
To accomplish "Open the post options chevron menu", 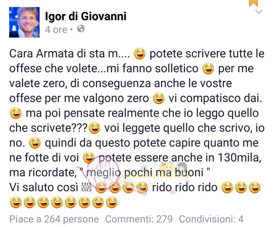I will pyautogui.click(x=259, y=12).
